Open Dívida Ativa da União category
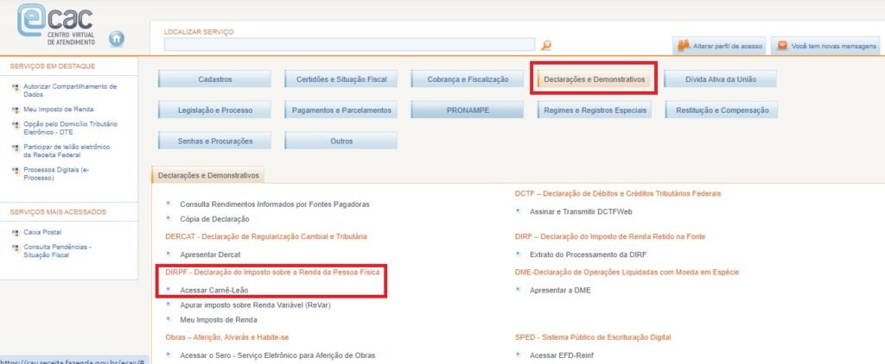The width and height of the screenshot is (885, 364). coord(720,79)
